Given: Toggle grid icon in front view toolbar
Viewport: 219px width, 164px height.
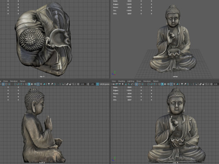Looking at the screenshot, I should (136, 84).
